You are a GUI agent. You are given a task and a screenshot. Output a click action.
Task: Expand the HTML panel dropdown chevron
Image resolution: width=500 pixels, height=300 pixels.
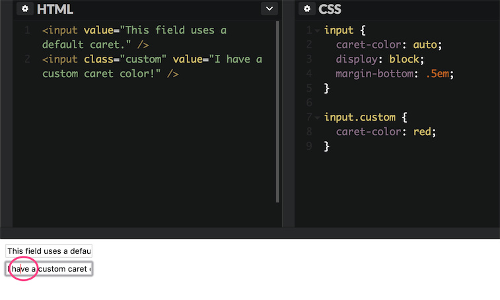tap(269, 9)
